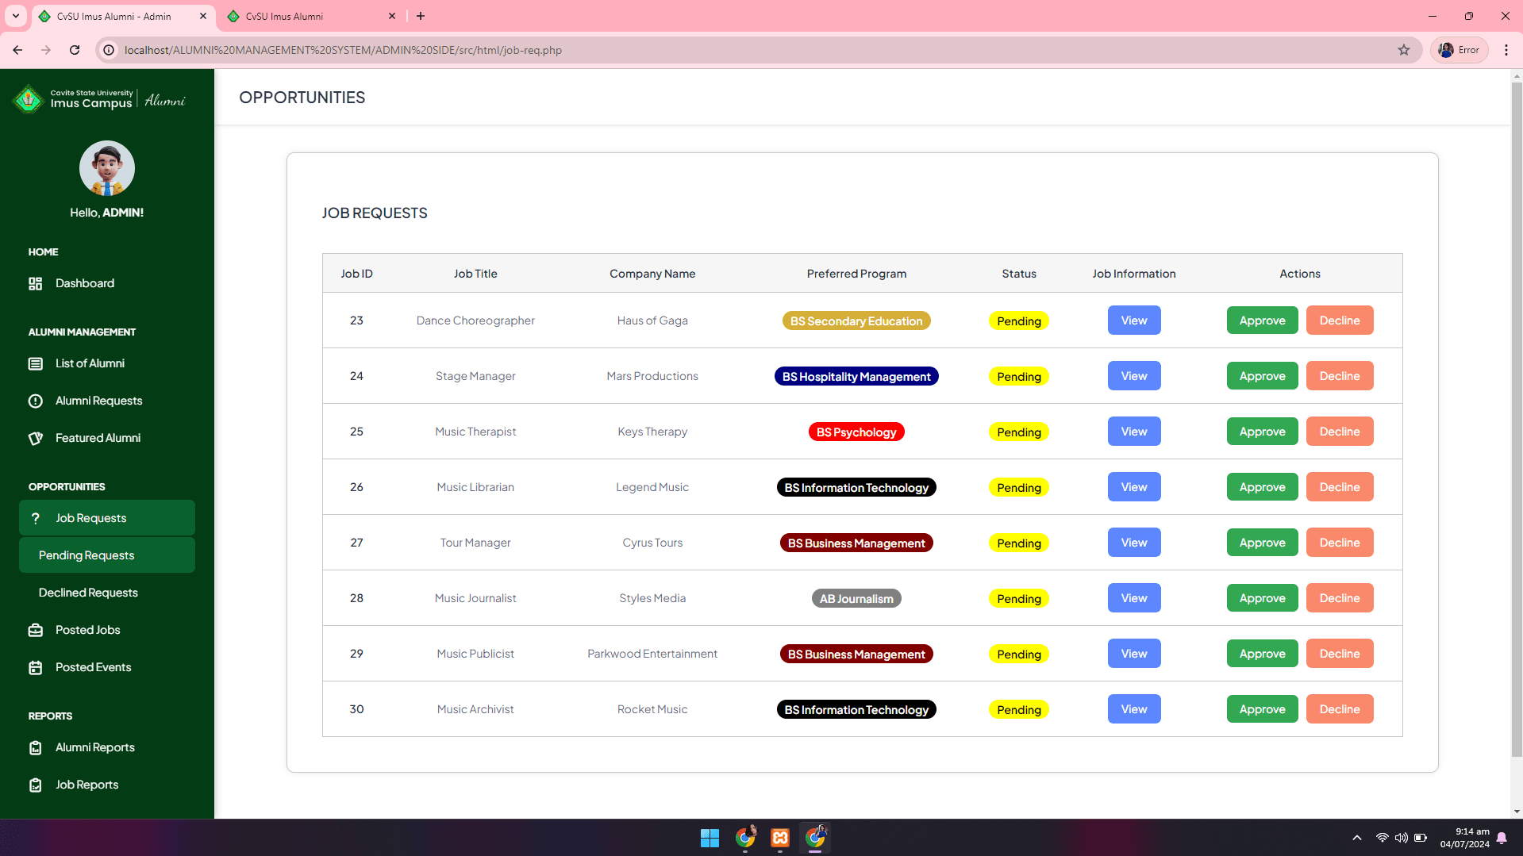Click the notification bell in system tray
Screen dimensions: 1523x856
1502,838
